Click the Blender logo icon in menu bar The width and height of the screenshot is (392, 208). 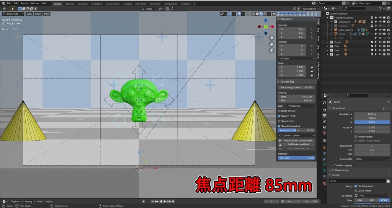[3, 3]
